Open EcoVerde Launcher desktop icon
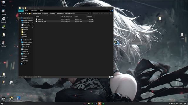The image size is (188, 105). pyautogui.click(x=4, y=20)
